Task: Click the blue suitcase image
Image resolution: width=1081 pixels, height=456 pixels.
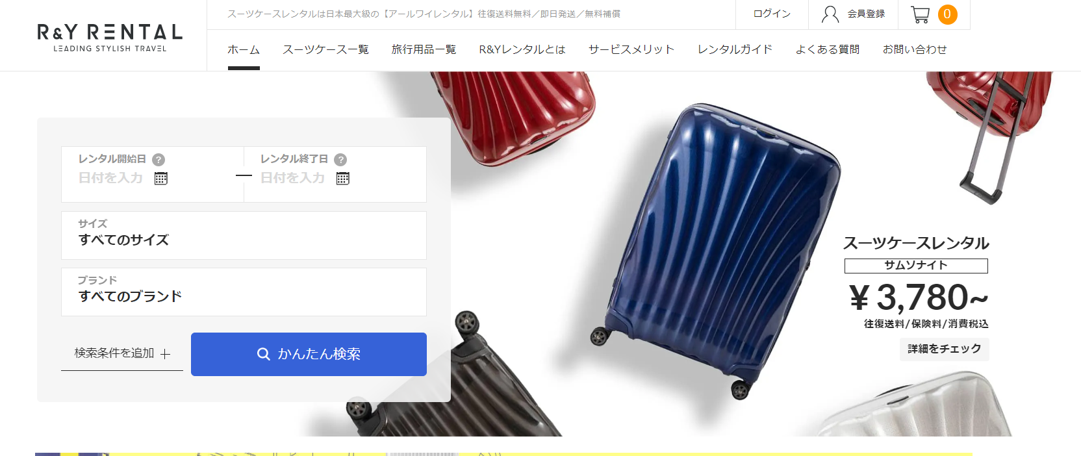Action: [715, 250]
